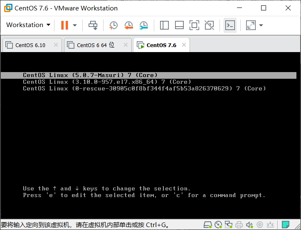Click the 'Use the ↑ and ↓ keys' help line

[x=106, y=188]
